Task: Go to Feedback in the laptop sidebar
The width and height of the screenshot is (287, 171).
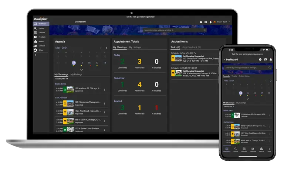Action: pyautogui.click(x=41, y=37)
